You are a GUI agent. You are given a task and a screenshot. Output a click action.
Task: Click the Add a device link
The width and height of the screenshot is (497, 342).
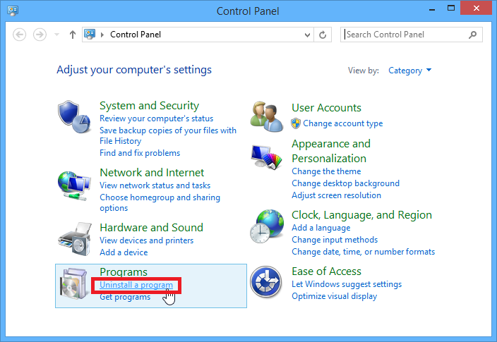coord(124,252)
